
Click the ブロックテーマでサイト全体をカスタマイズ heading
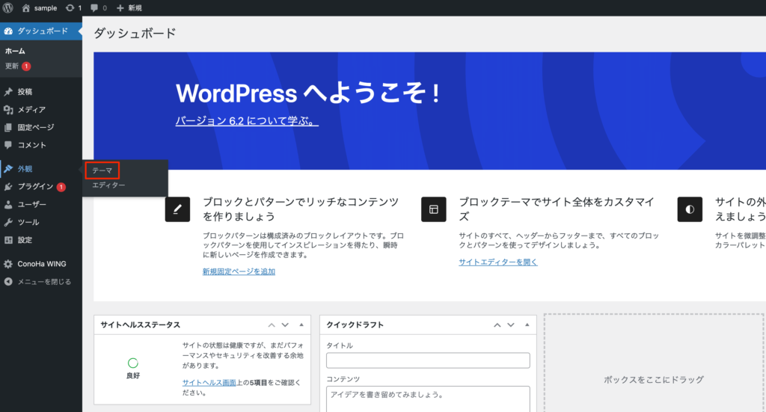(557, 209)
